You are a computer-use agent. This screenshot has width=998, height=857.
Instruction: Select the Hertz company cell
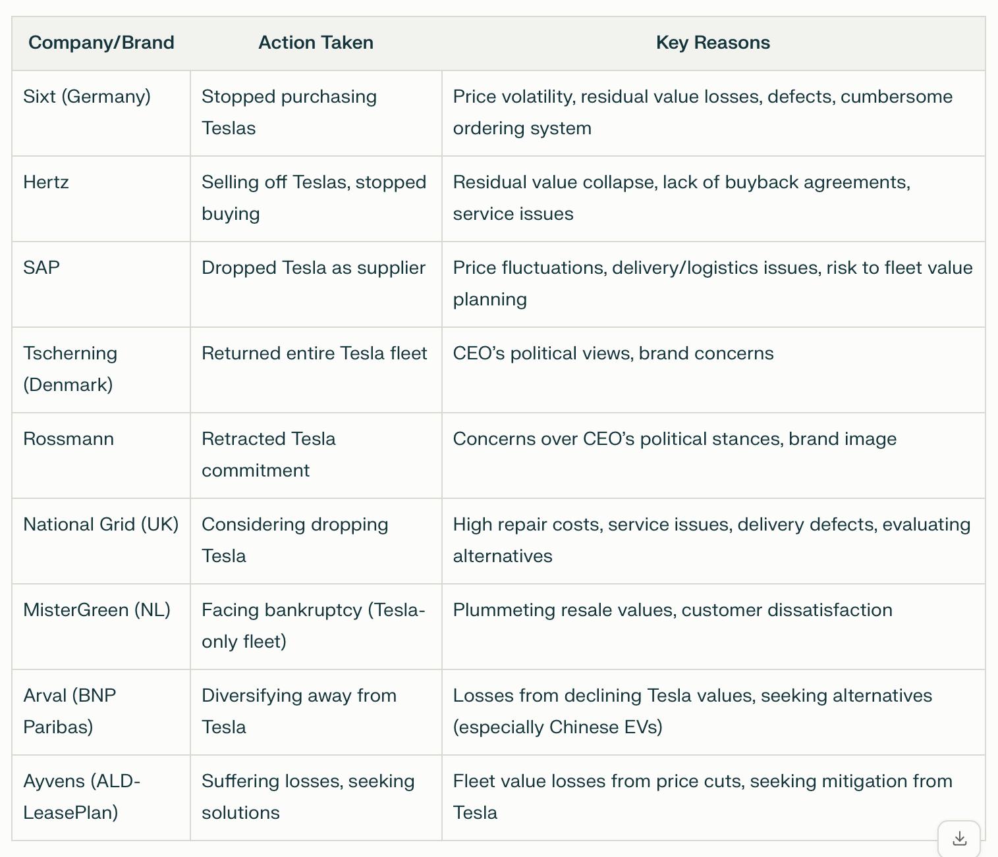46,182
